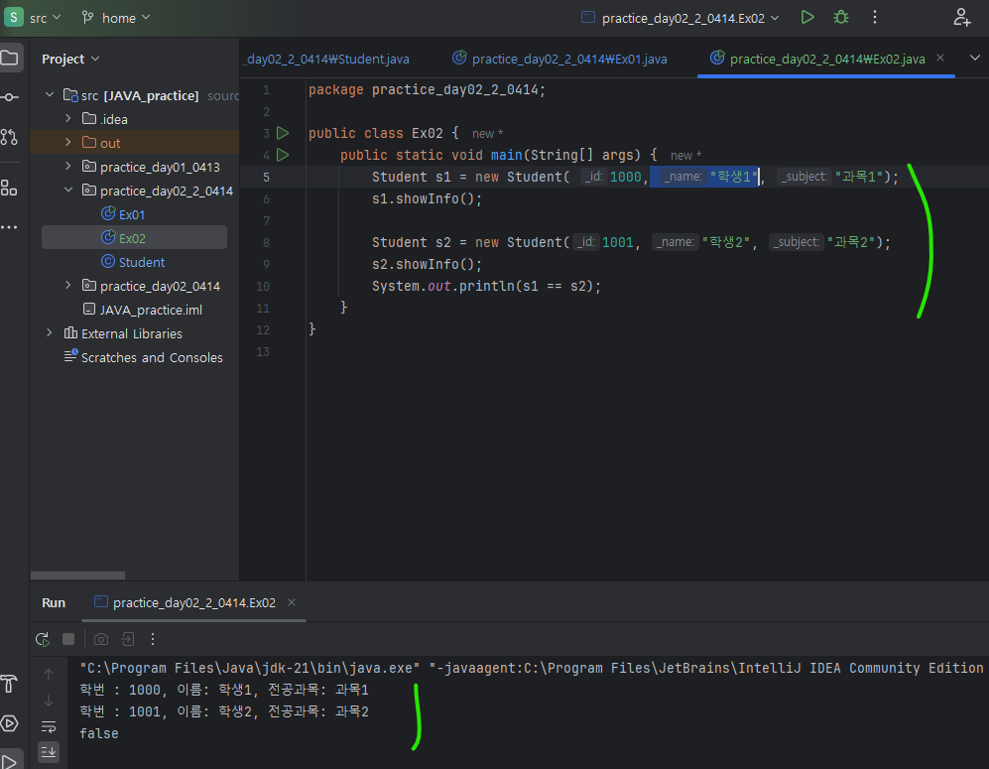Screen dimensions: 989x769
Task: Run main method from line 4 gutter icon
Action: click(x=283, y=155)
